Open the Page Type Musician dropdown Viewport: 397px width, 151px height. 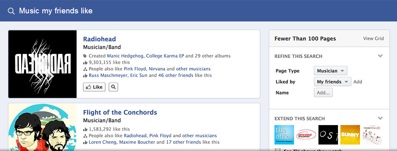pyautogui.click(x=331, y=71)
